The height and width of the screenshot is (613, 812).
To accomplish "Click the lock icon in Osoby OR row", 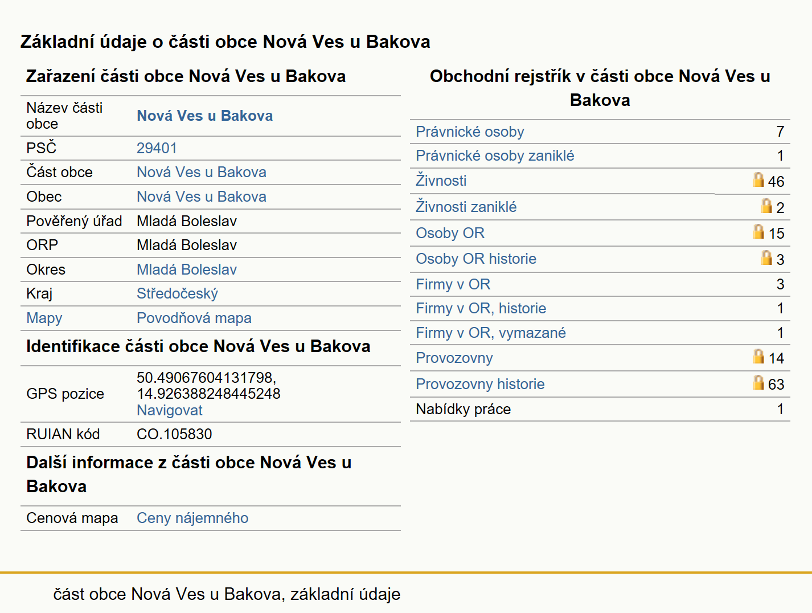I will point(758,232).
